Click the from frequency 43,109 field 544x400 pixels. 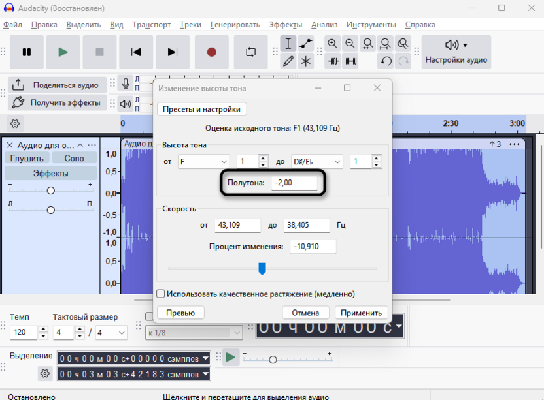[x=237, y=225]
